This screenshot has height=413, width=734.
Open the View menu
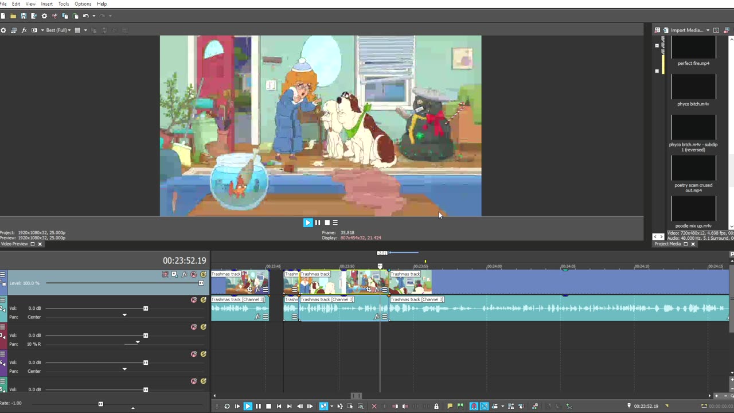pyautogui.click(x=30, y=4)
